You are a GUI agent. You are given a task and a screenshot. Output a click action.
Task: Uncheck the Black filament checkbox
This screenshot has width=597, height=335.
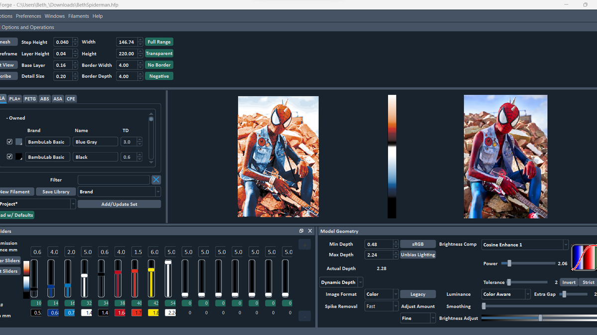pyautogui.click(x=9, y=157)
